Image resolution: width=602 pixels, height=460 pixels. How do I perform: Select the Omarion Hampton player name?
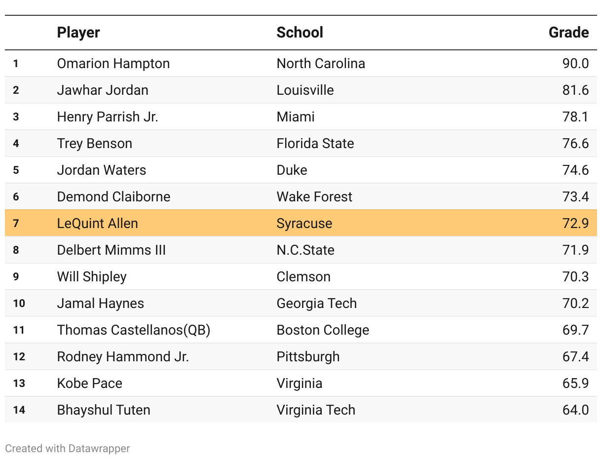113,64
